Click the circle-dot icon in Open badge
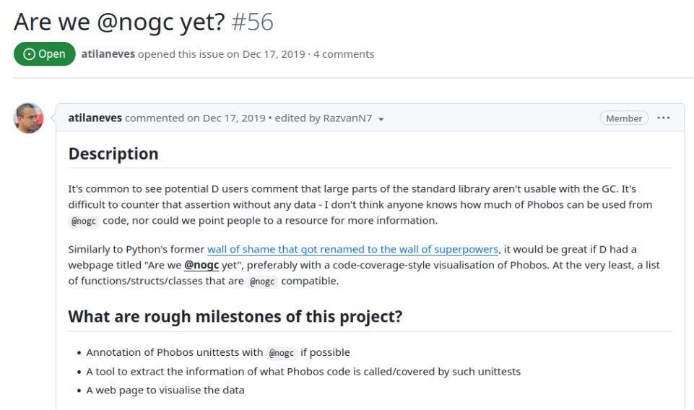 (x=29, y=54)
